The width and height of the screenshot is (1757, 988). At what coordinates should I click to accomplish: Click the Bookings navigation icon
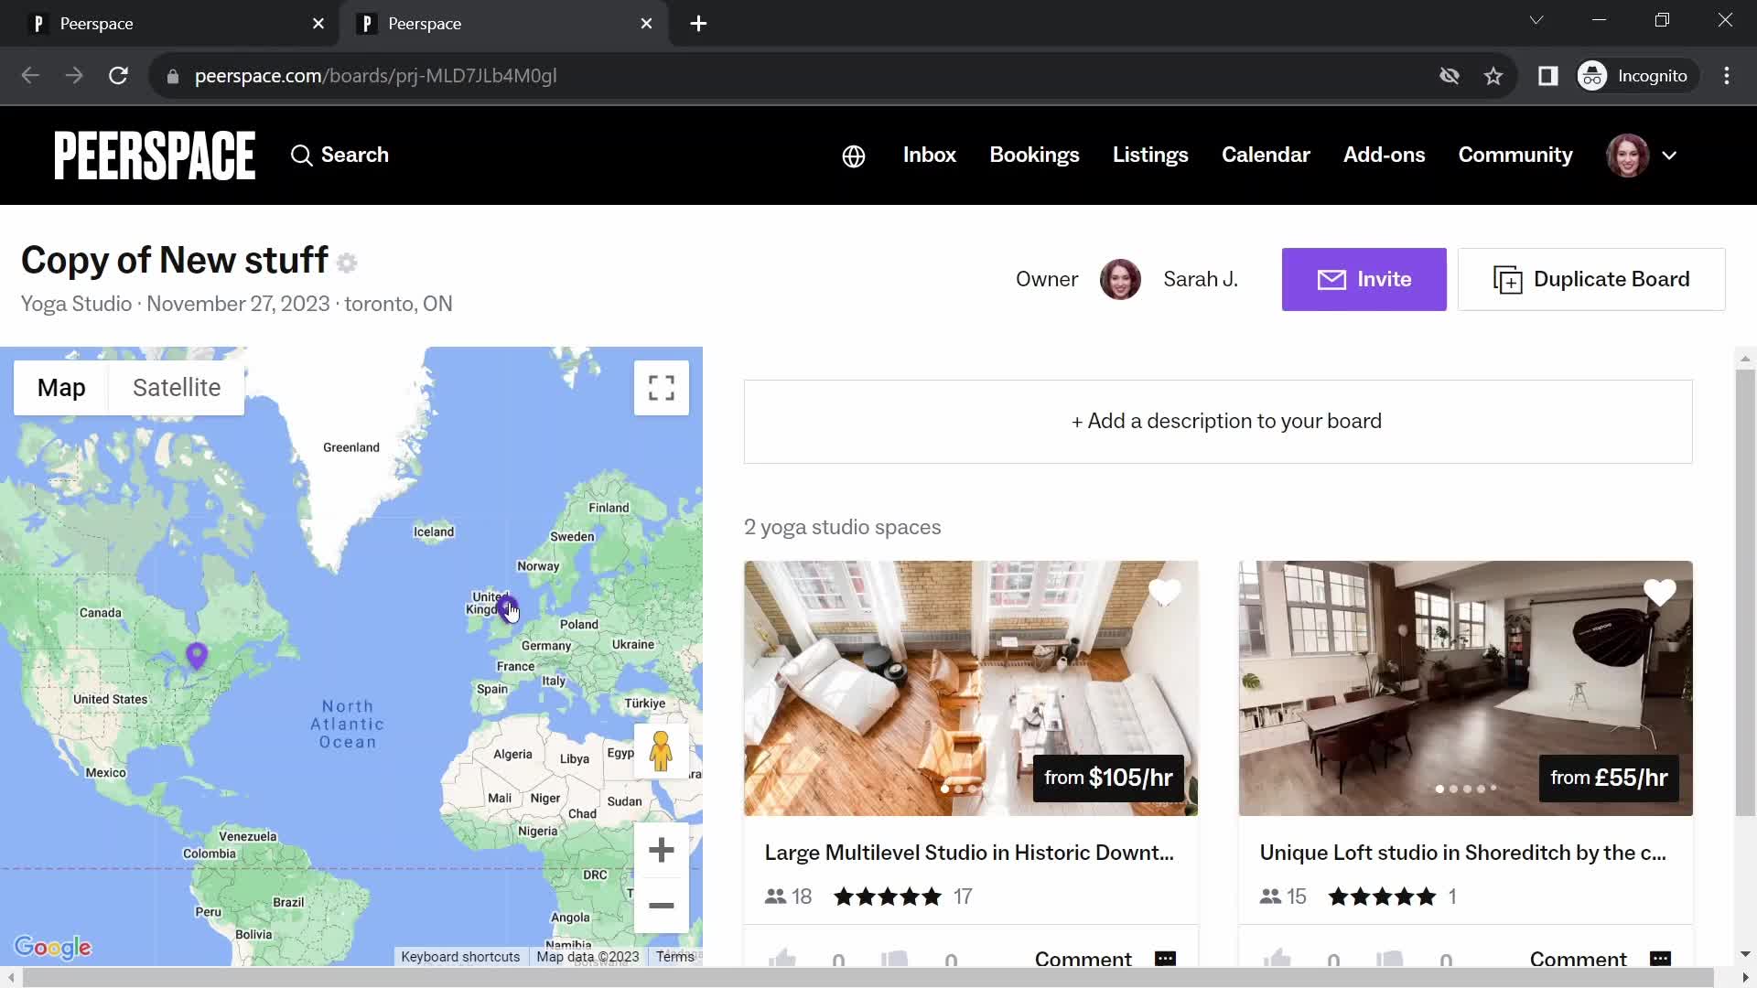pos(1035,155)
